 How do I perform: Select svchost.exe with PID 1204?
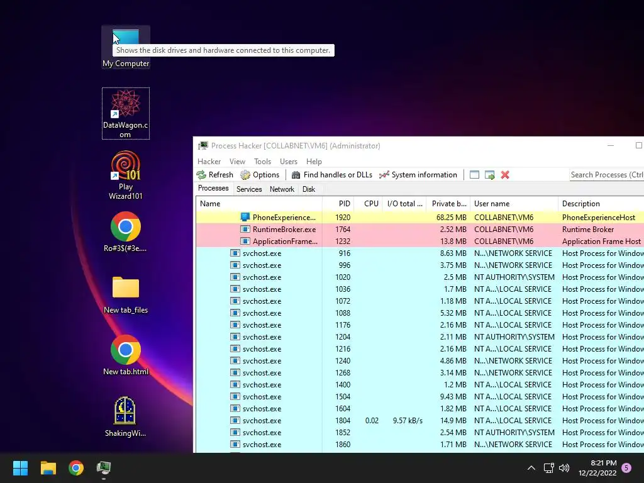(419, 337)
